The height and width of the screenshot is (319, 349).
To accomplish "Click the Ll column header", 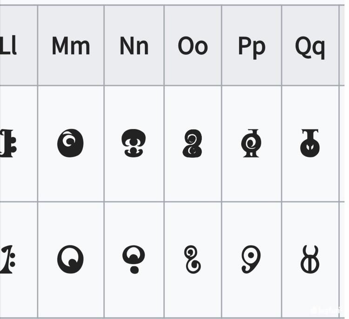I will tap(8, 45).
